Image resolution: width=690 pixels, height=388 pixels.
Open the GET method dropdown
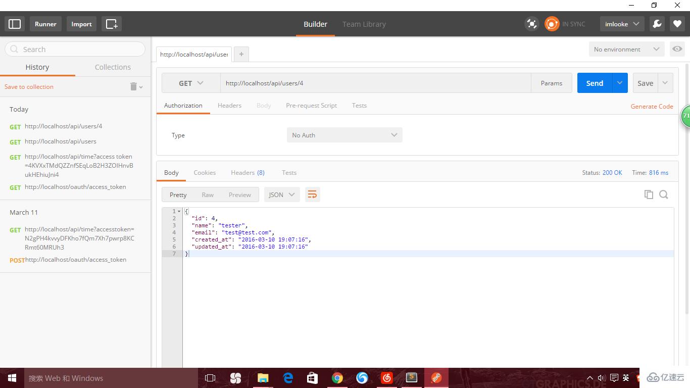click(191, 83)
